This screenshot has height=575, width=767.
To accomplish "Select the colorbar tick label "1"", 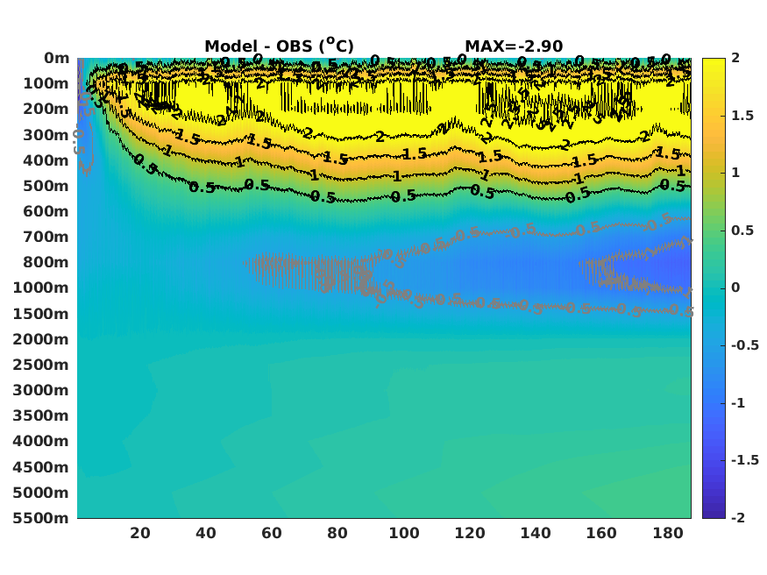I will [x=735, y=173].
